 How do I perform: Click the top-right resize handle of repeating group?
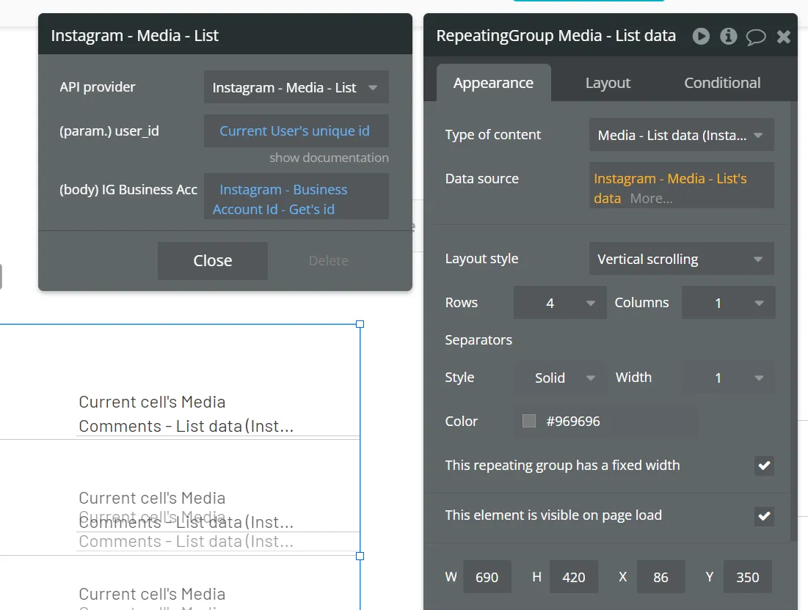pyautogui.click(x=360, y=324)
